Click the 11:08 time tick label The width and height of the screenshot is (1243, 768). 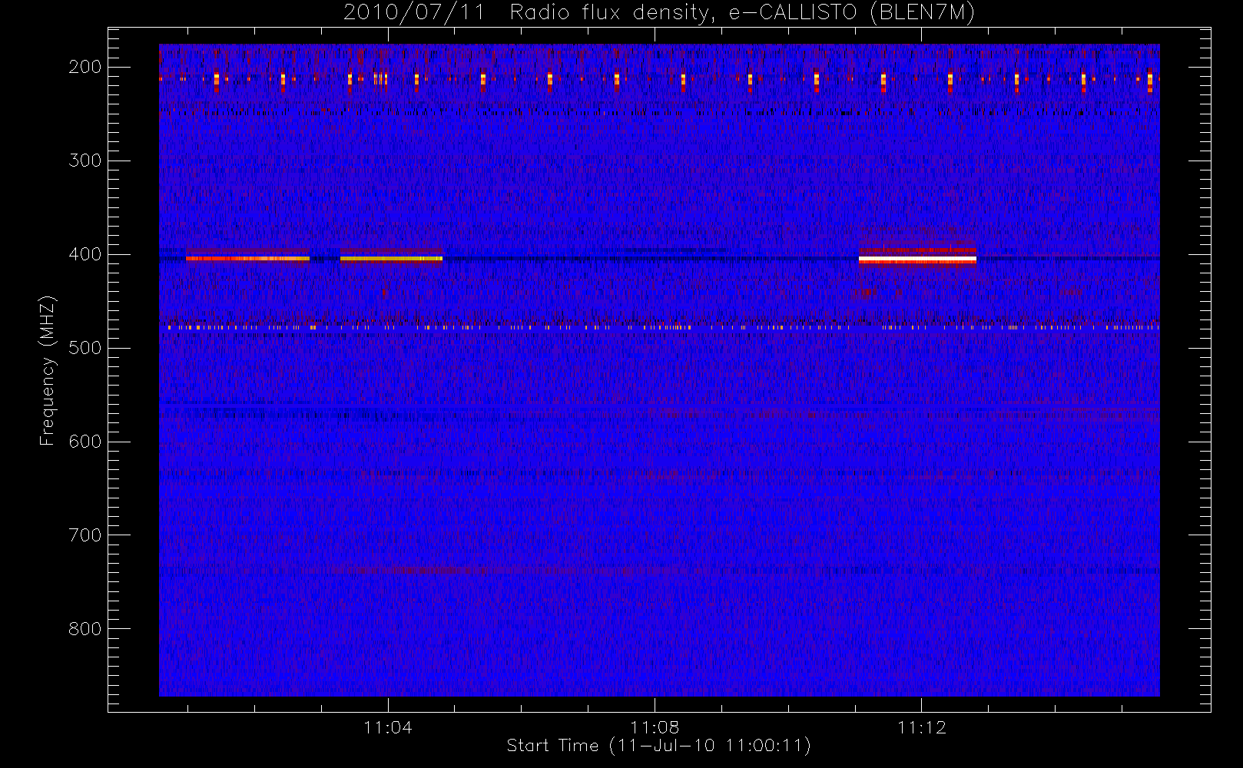(655, 727)
